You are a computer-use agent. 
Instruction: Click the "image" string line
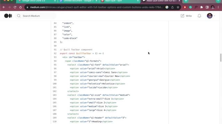coord(67,31)
